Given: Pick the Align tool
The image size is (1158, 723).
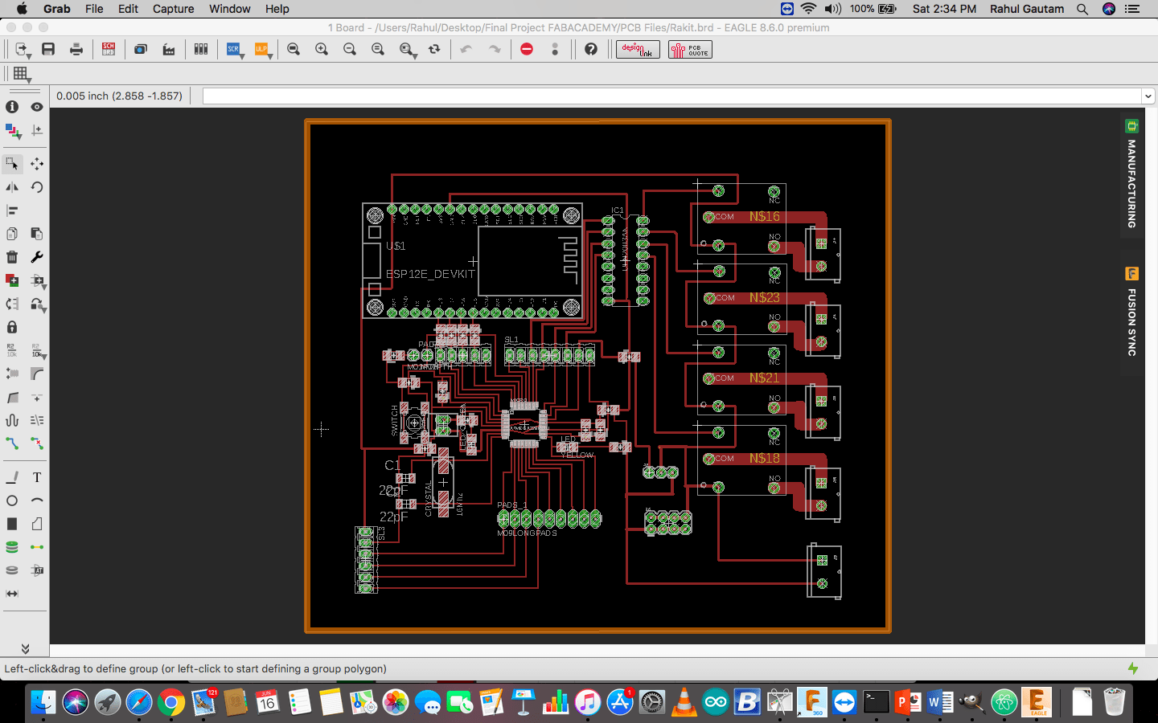Looking at the screenshot, I should point(12,210).
